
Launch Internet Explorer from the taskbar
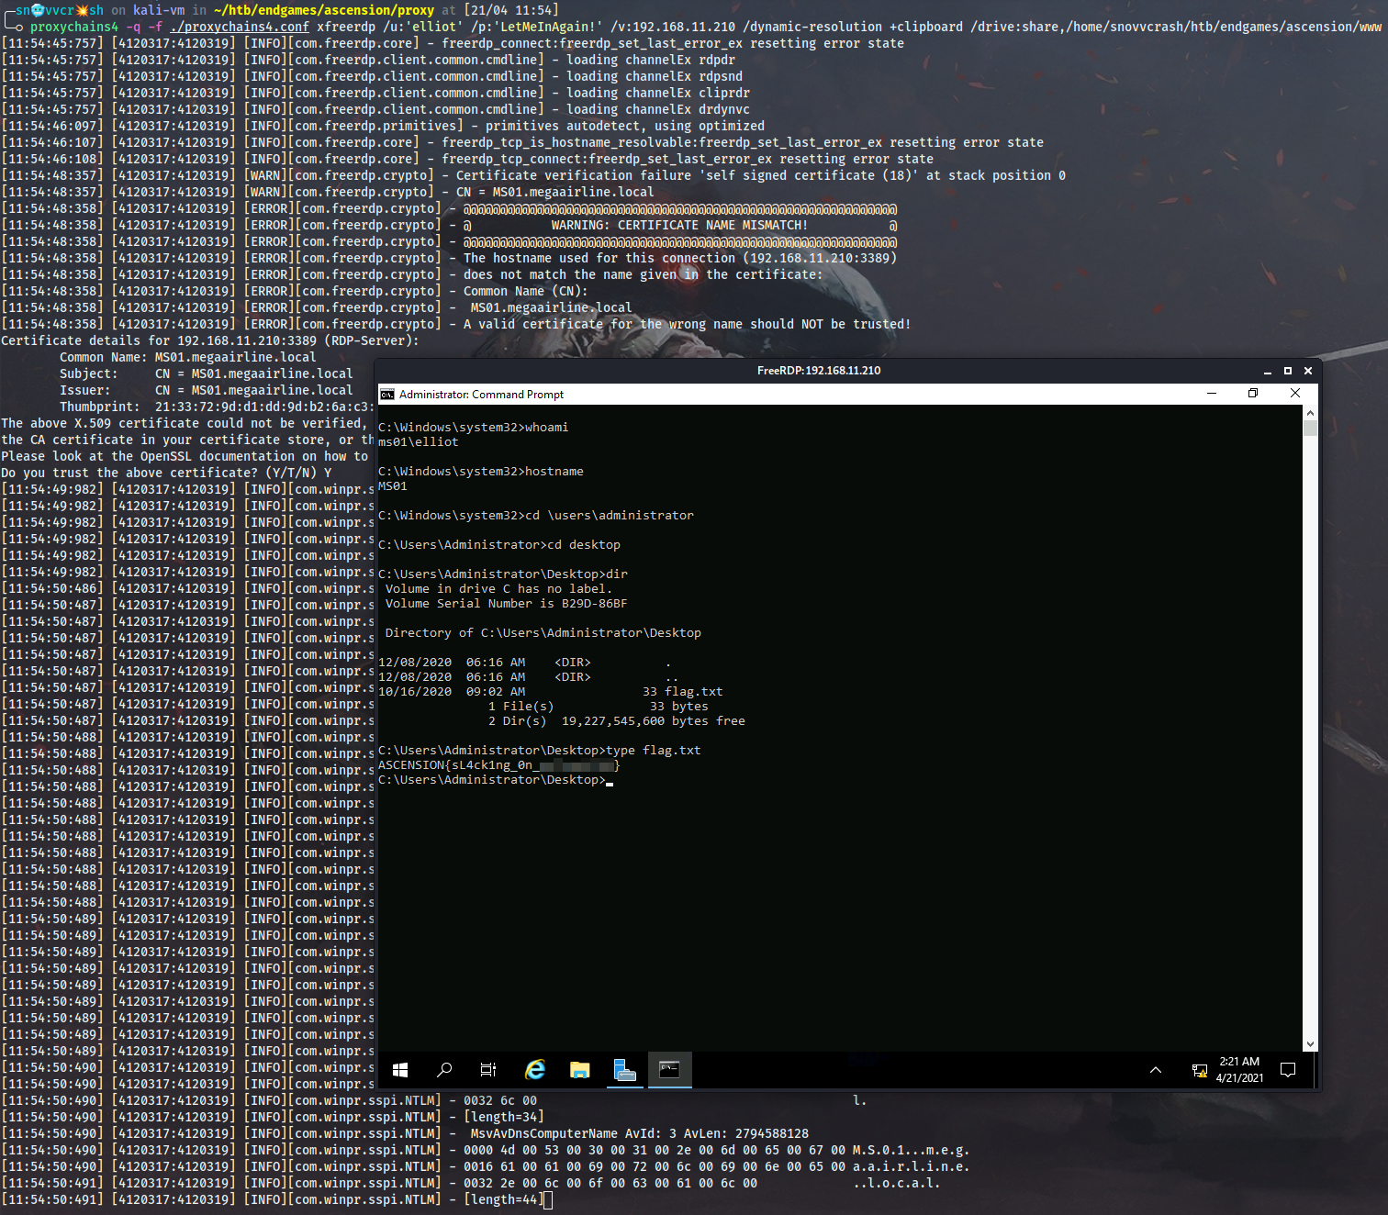click(534, 1070)
